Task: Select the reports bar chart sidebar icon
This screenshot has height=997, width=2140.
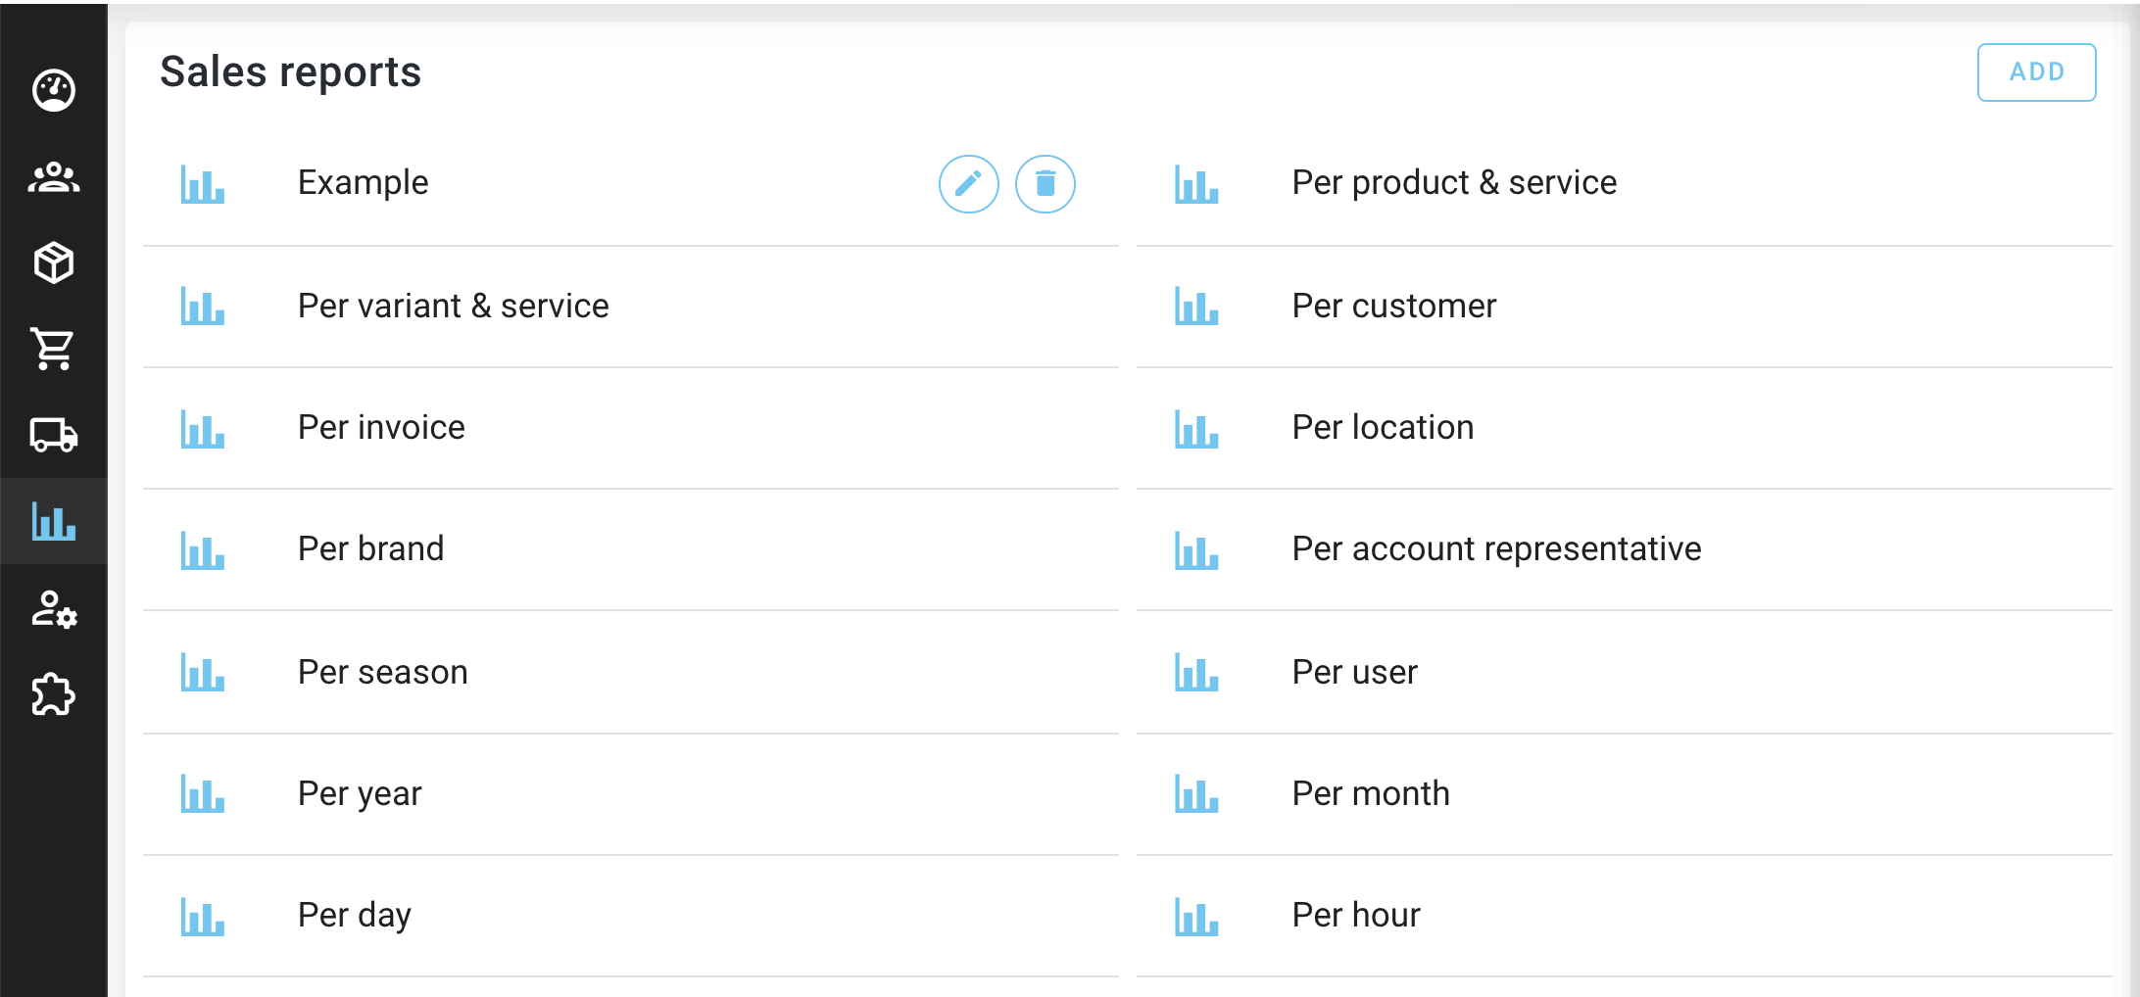Action: coord(54,521)
